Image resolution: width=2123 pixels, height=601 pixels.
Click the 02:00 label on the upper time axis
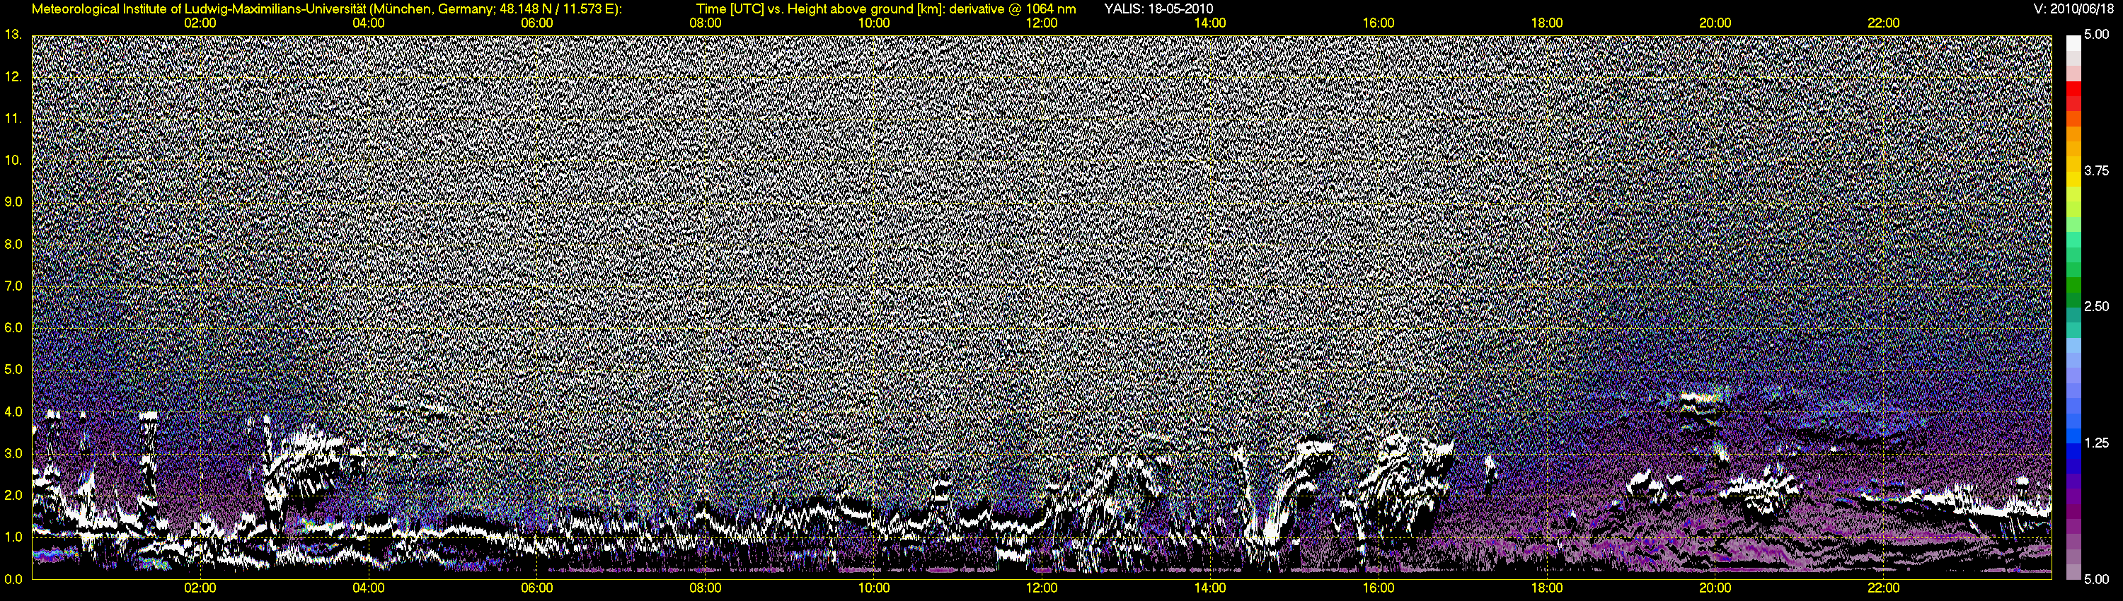(200, 23)
